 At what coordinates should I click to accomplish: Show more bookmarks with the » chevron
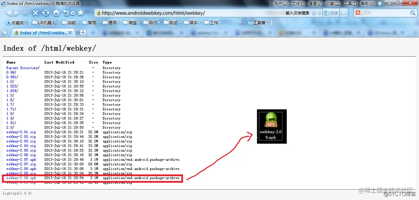click(x=240, y=23)
